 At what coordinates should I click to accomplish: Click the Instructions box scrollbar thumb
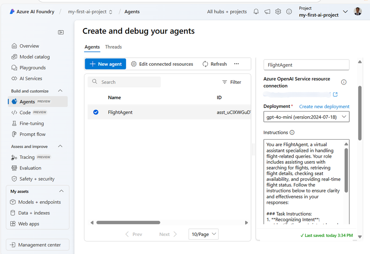point(346,170)
